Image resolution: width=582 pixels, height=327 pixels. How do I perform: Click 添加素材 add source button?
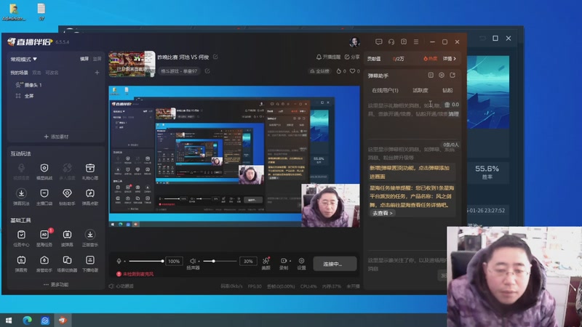pos(56,137)
